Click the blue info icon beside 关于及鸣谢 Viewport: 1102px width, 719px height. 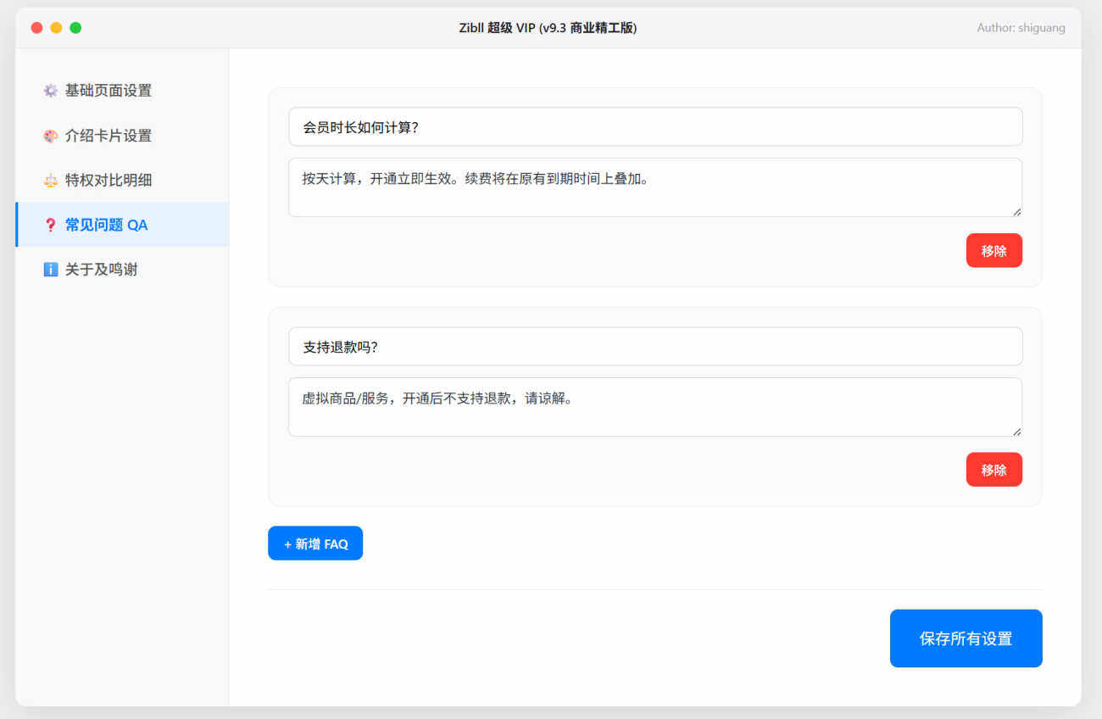click(x=51, y=270)
